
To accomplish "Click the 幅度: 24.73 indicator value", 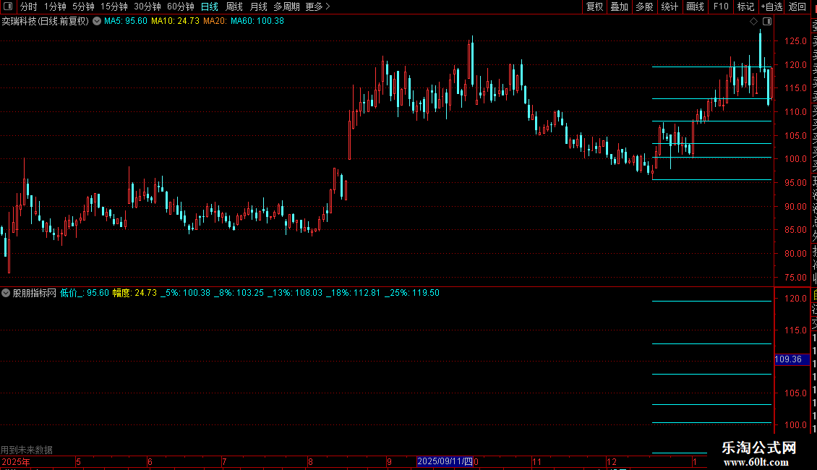I will coord(134,293).
